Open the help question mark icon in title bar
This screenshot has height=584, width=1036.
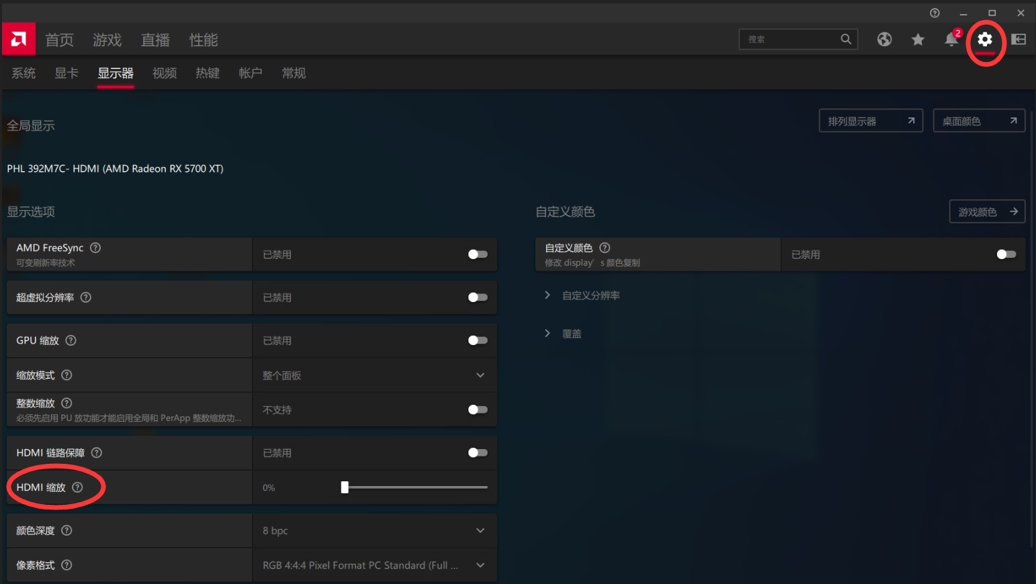pyautogui.click(x=935, y=13)
